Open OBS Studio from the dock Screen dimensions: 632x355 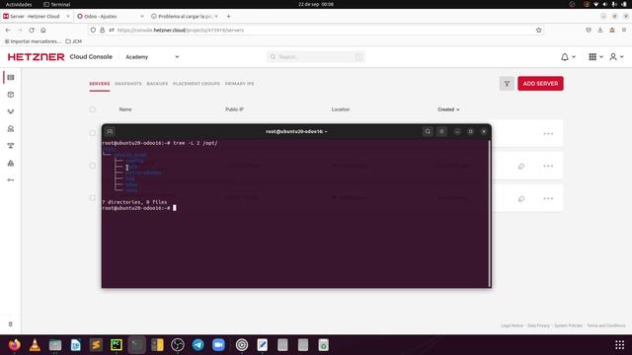coord(178,345)
